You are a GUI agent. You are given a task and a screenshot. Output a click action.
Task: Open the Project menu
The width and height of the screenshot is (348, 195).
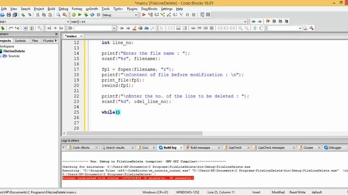[x=39, y=9]
